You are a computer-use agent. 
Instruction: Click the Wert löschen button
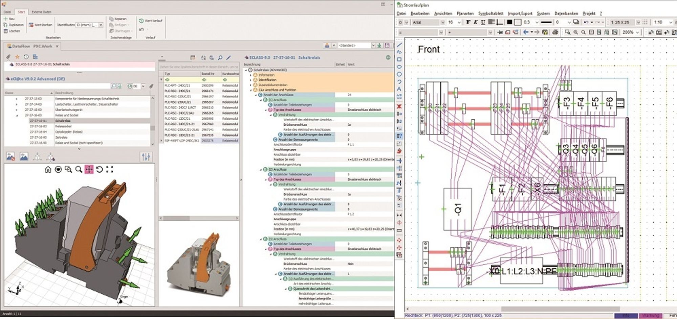point(41,25)
